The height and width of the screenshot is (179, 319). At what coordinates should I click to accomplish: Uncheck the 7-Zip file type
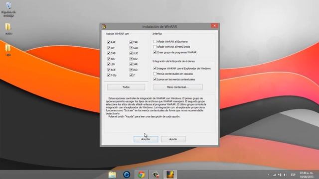[109, 75]
